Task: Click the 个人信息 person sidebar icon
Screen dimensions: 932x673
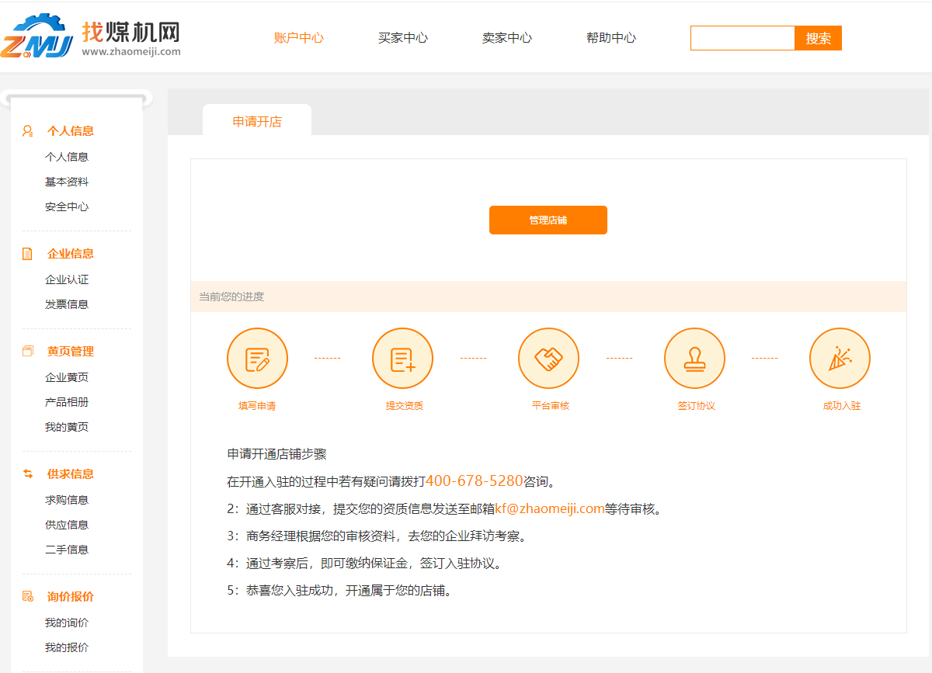Action: (x=26, y=130)
